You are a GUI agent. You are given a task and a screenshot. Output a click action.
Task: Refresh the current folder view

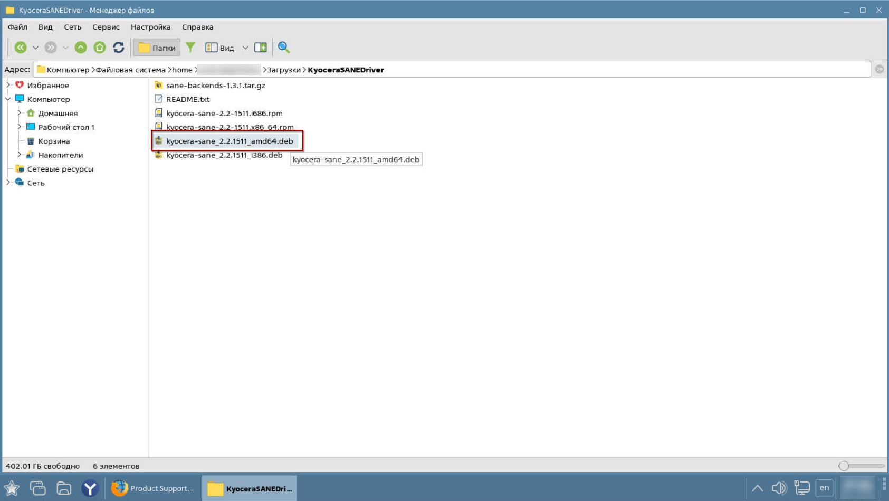[x=119, y=48]
